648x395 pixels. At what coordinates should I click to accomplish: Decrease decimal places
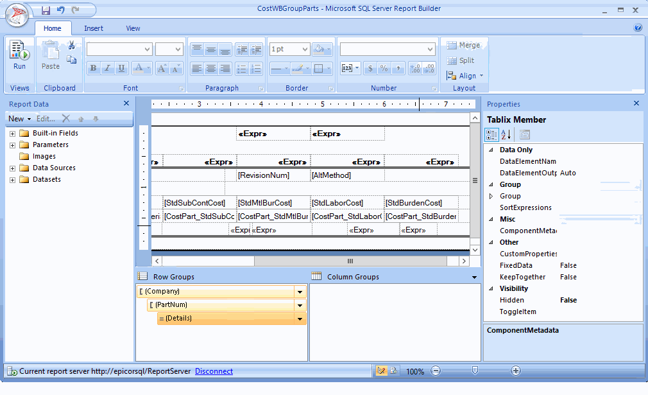click(429, 68)
